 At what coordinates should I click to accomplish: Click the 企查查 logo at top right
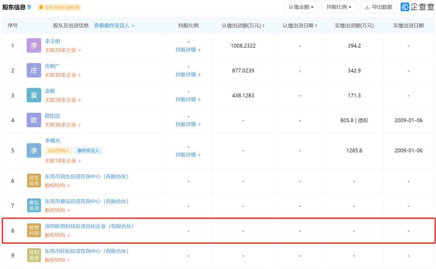pyautogui.click(x=417, y=7)
